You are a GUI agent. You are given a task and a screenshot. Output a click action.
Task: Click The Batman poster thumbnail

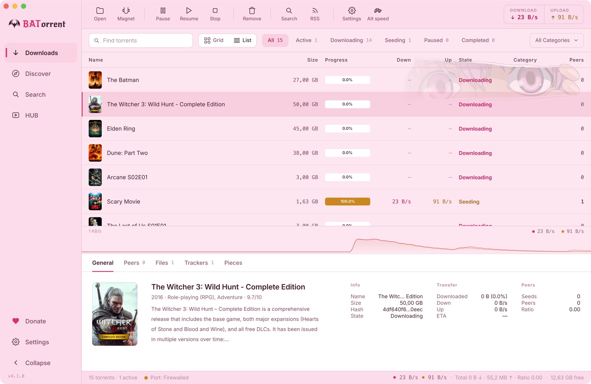point(95,80)
